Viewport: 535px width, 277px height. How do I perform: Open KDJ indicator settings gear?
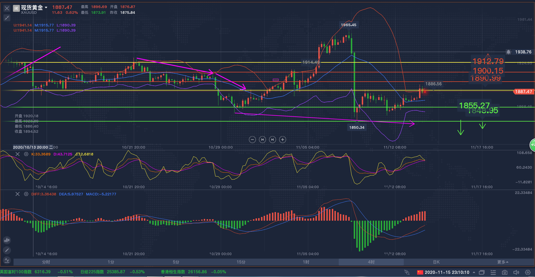(x=26, y=154)
